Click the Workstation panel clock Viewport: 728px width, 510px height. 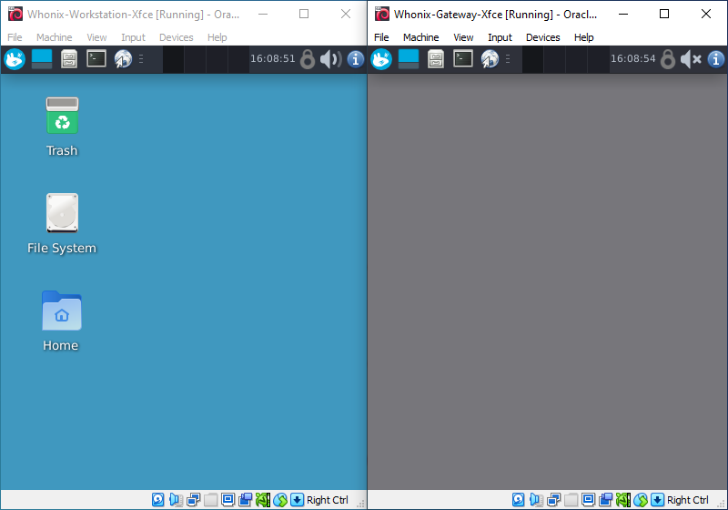tap(273, 59)
